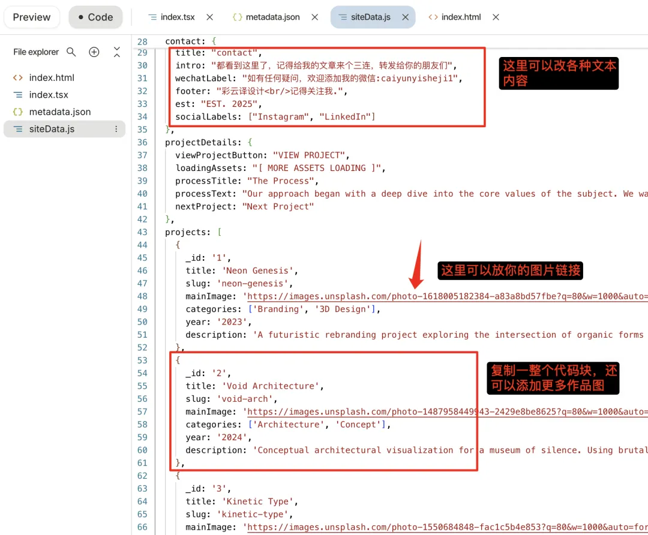This screenshot has width=648, height=535.
Task: Select index.tsx in the file list
Action: pos(49,95)
